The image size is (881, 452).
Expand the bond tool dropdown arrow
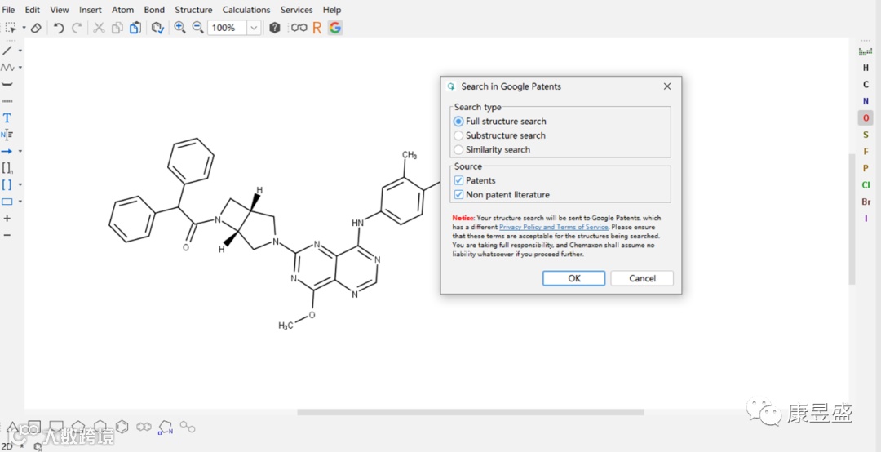[x=20, y=51]
